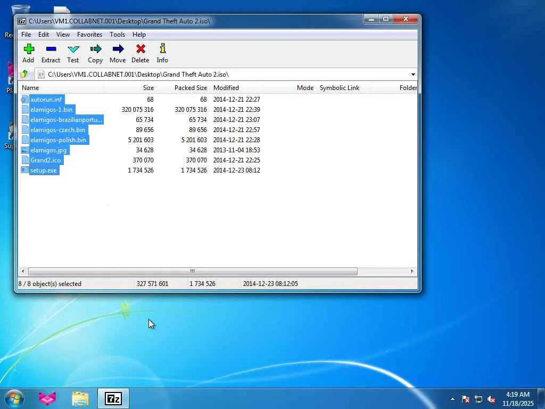The image size is (545, 409).
Task: Open the Tools menu
Action: coord(117,35)
